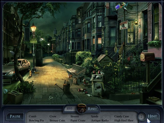The width and height of the screenshot is (164, 123).
Task: Use the Hint button
Action: click(153, 116)
